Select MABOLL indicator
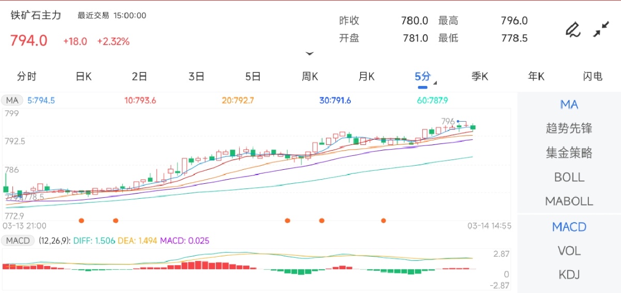Image resolution: width=621 pixels, height=293 pixels. click(569, 201)
